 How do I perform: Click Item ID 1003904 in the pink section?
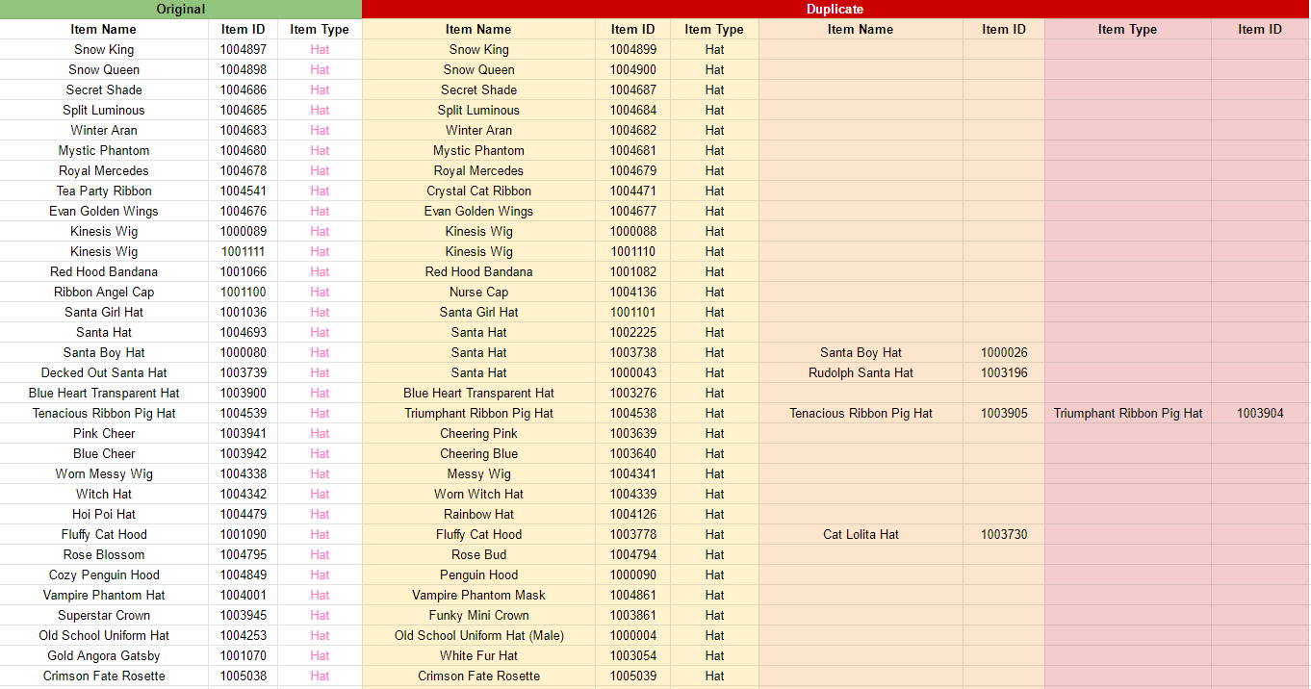[1260, 413]
